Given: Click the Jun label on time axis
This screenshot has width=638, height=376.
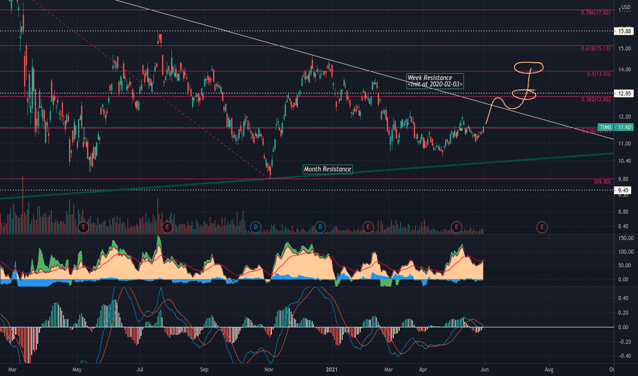Looking at the screenshot, I should [484, 369].
